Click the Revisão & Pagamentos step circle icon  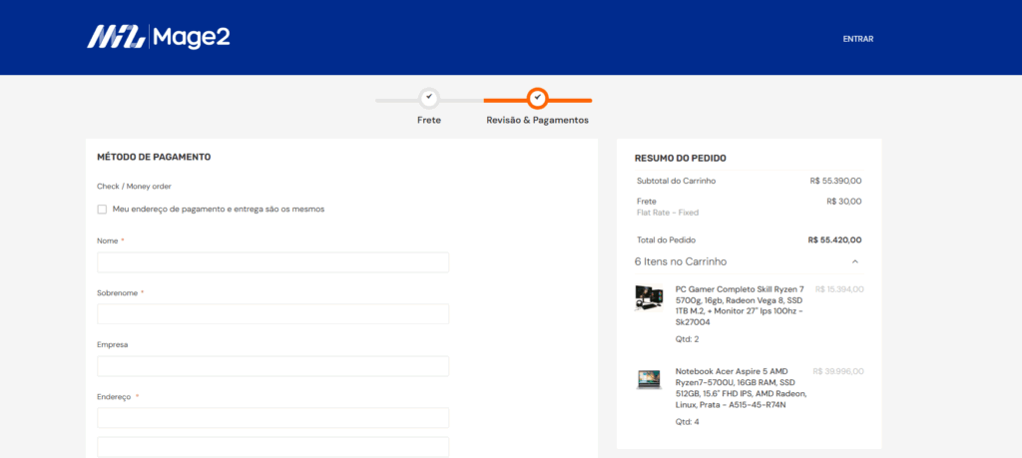538,98
